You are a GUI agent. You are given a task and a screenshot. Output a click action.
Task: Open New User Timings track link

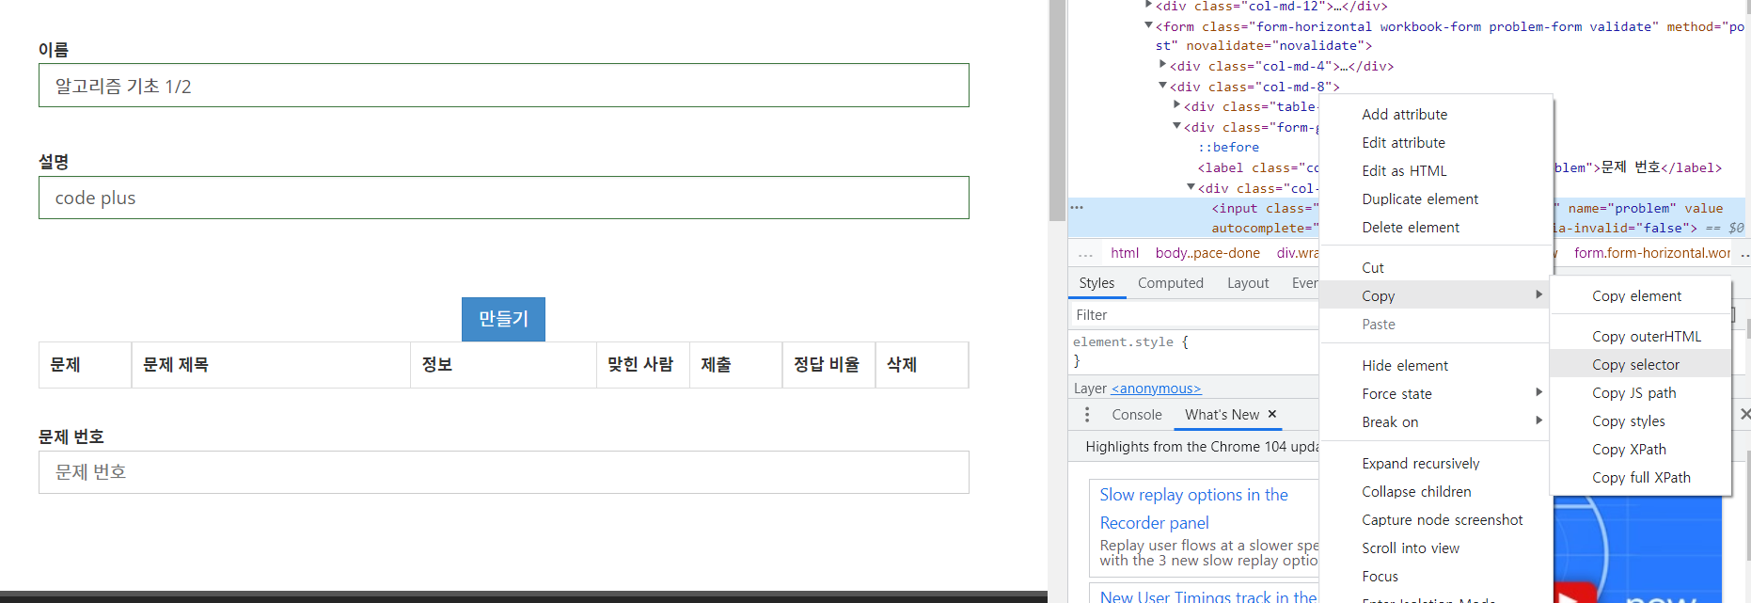tap(1208, 596)
